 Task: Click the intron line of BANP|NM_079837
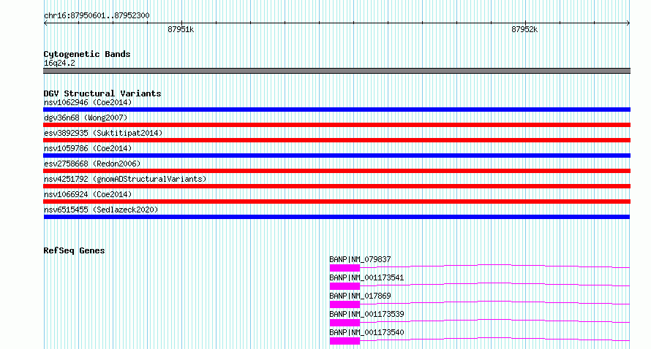tap(494, 264)
